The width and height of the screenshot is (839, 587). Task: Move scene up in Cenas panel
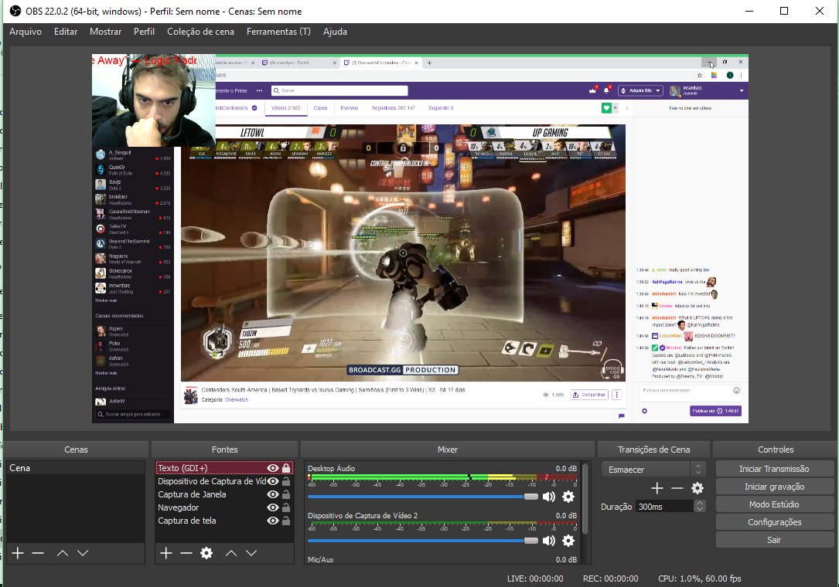(x=63, y=553)
